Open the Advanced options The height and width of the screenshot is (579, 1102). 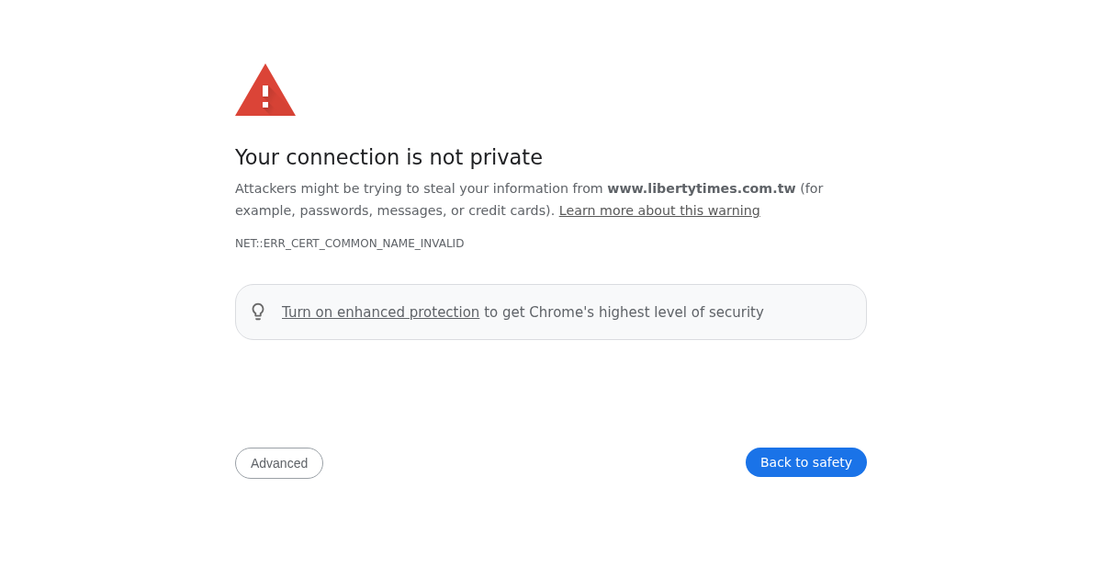point(279,463)
